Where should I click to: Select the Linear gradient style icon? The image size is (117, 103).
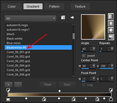pos(111,16)
